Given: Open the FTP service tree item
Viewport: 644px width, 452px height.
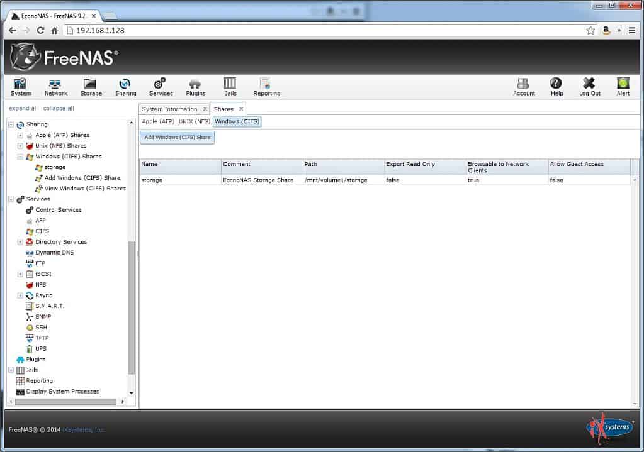Looking at the screenshot, I should click(35, 263).
